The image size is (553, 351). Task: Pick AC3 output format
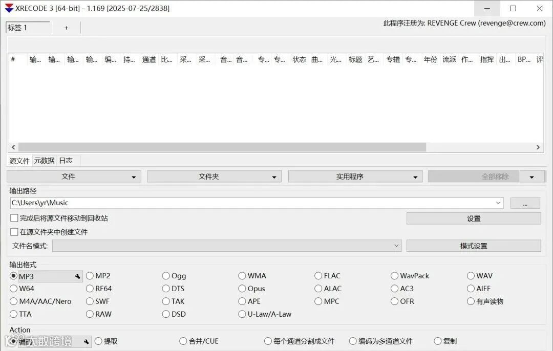(394, 289)
